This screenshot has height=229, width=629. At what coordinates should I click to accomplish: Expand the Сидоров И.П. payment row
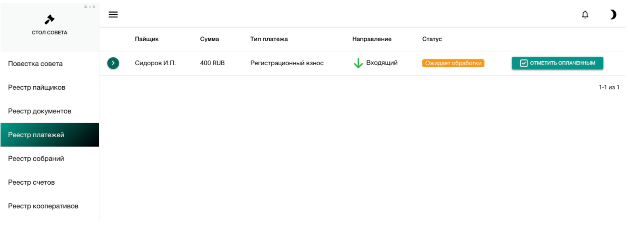click(x=113, y=63)
